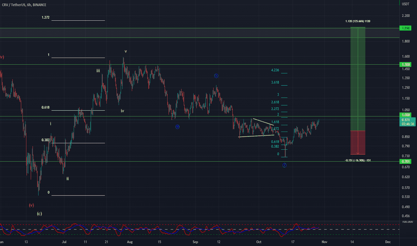Select the (c) wave label
This screenshot has height=246, width=417.
tap(39, 213)
